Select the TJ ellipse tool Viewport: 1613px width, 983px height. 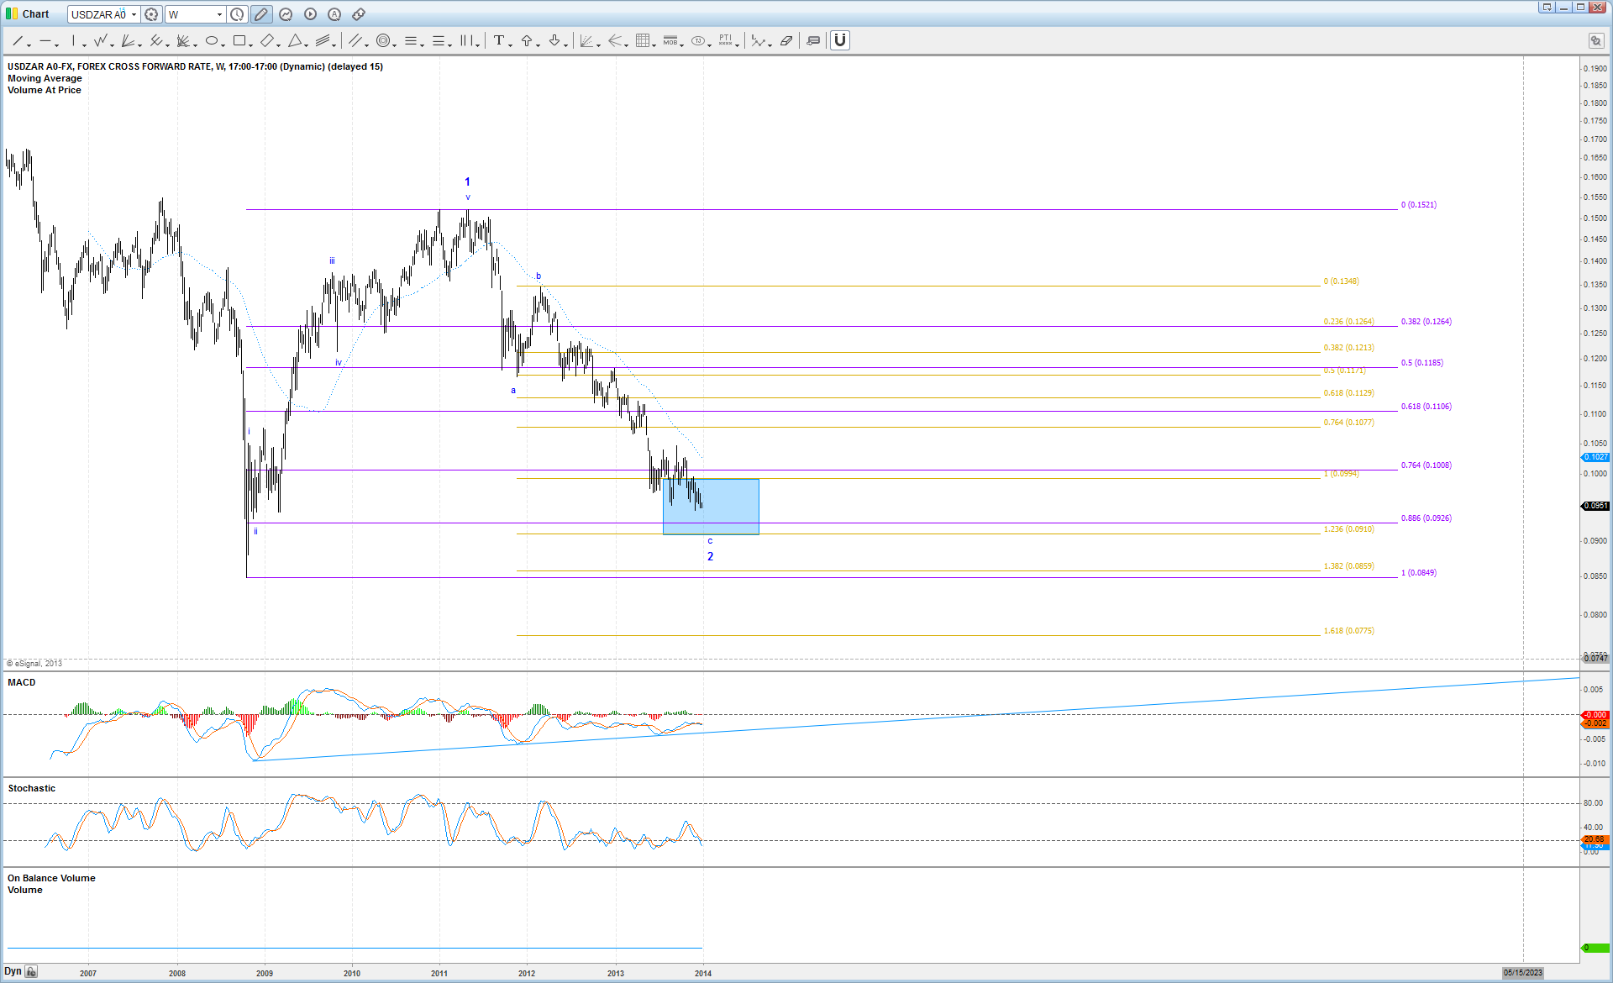pos(698,40)
